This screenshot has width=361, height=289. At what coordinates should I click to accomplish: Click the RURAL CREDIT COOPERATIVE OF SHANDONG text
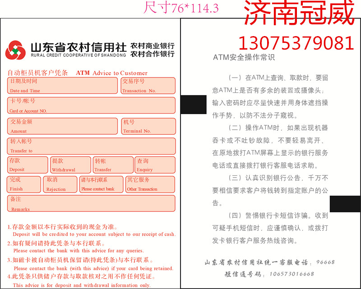[x=79, y=55]
